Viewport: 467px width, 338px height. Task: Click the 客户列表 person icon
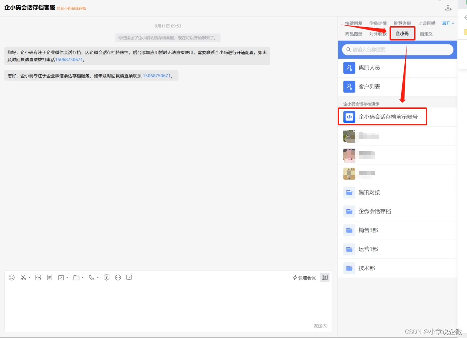pos(349,87)
